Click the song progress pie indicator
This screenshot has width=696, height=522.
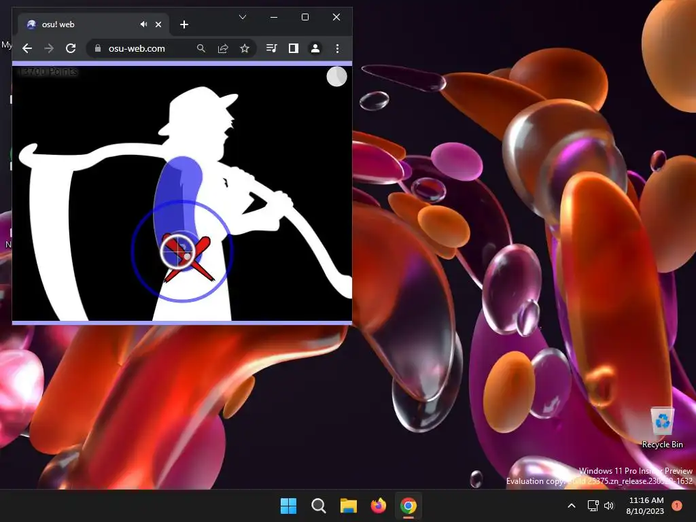click(337, 77)
